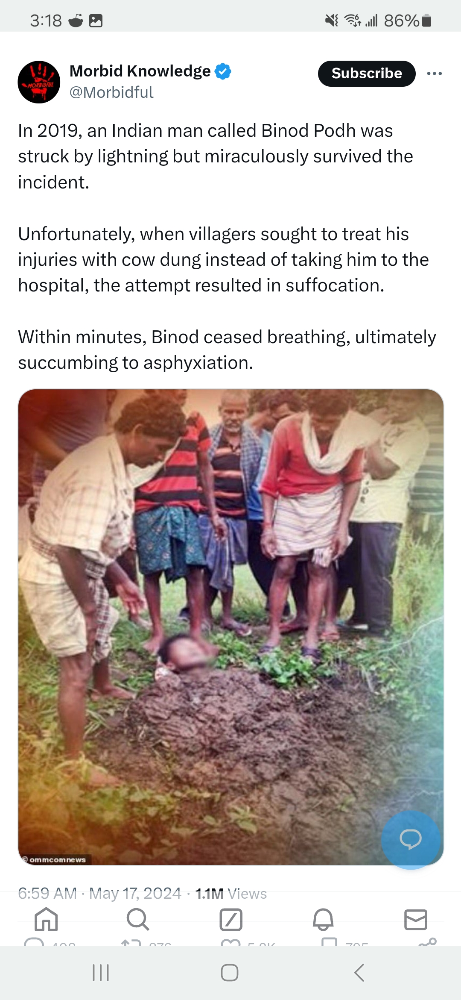Image resolution: width=461 pixels, height=1000 pixels.
Task: Open the attached tweet photo
Action: click(x=231, y=627)
